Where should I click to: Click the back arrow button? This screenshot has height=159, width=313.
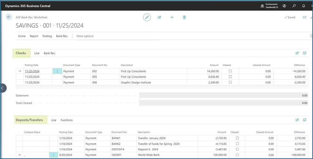pyautogui.click(x=9, y=17)
